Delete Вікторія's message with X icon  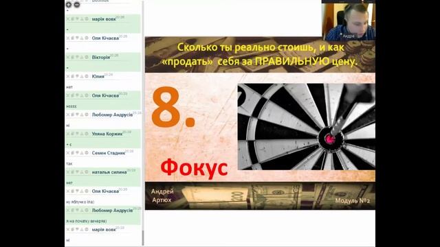pos(68,57)
